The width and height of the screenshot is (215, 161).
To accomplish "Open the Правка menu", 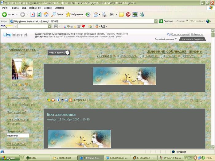I will coord(14,8).
